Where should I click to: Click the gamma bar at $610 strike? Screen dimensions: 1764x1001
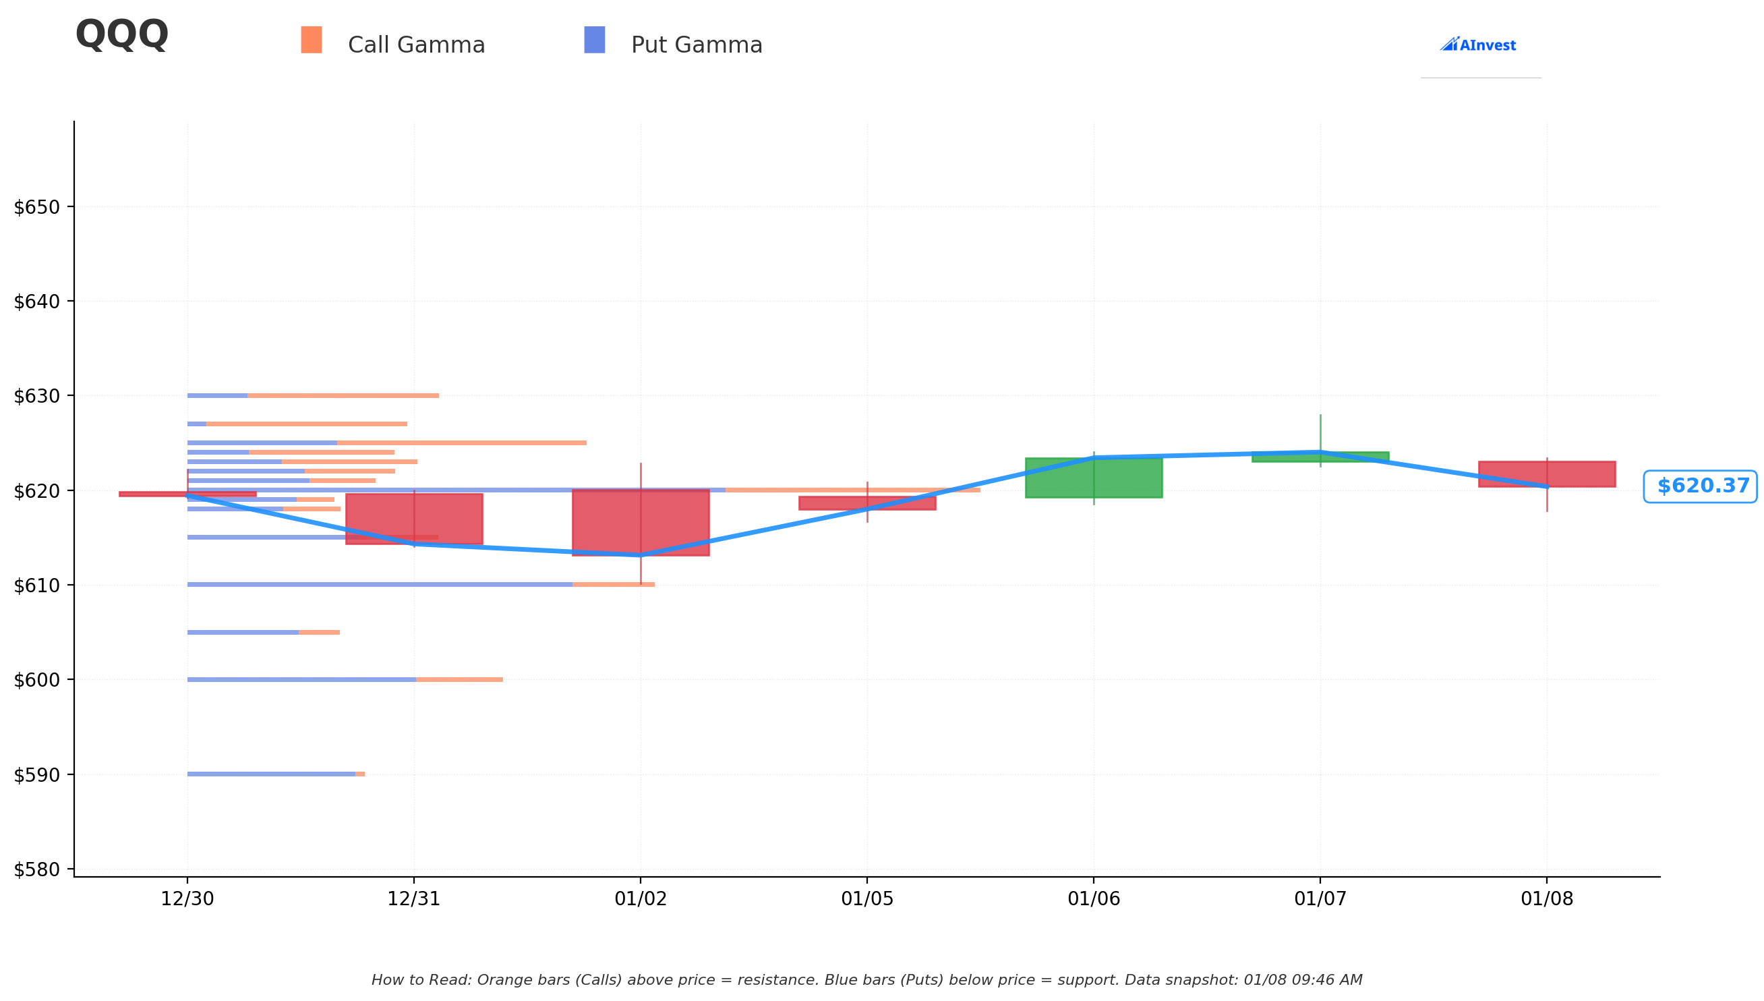click(421, 585)
